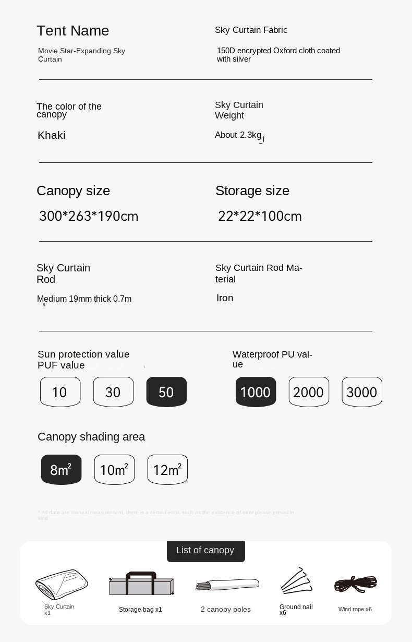The width and height of the screenshot is (412, 642).
Task: Click the Canopy size heading
Action: point(74,191)
